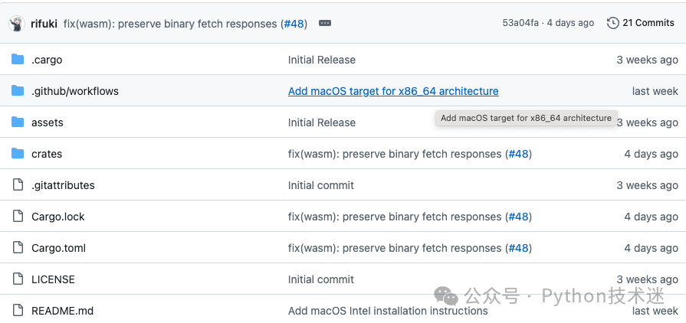Open Cargo.toml row commit message

pyautogui.click(x=395, y=248)
